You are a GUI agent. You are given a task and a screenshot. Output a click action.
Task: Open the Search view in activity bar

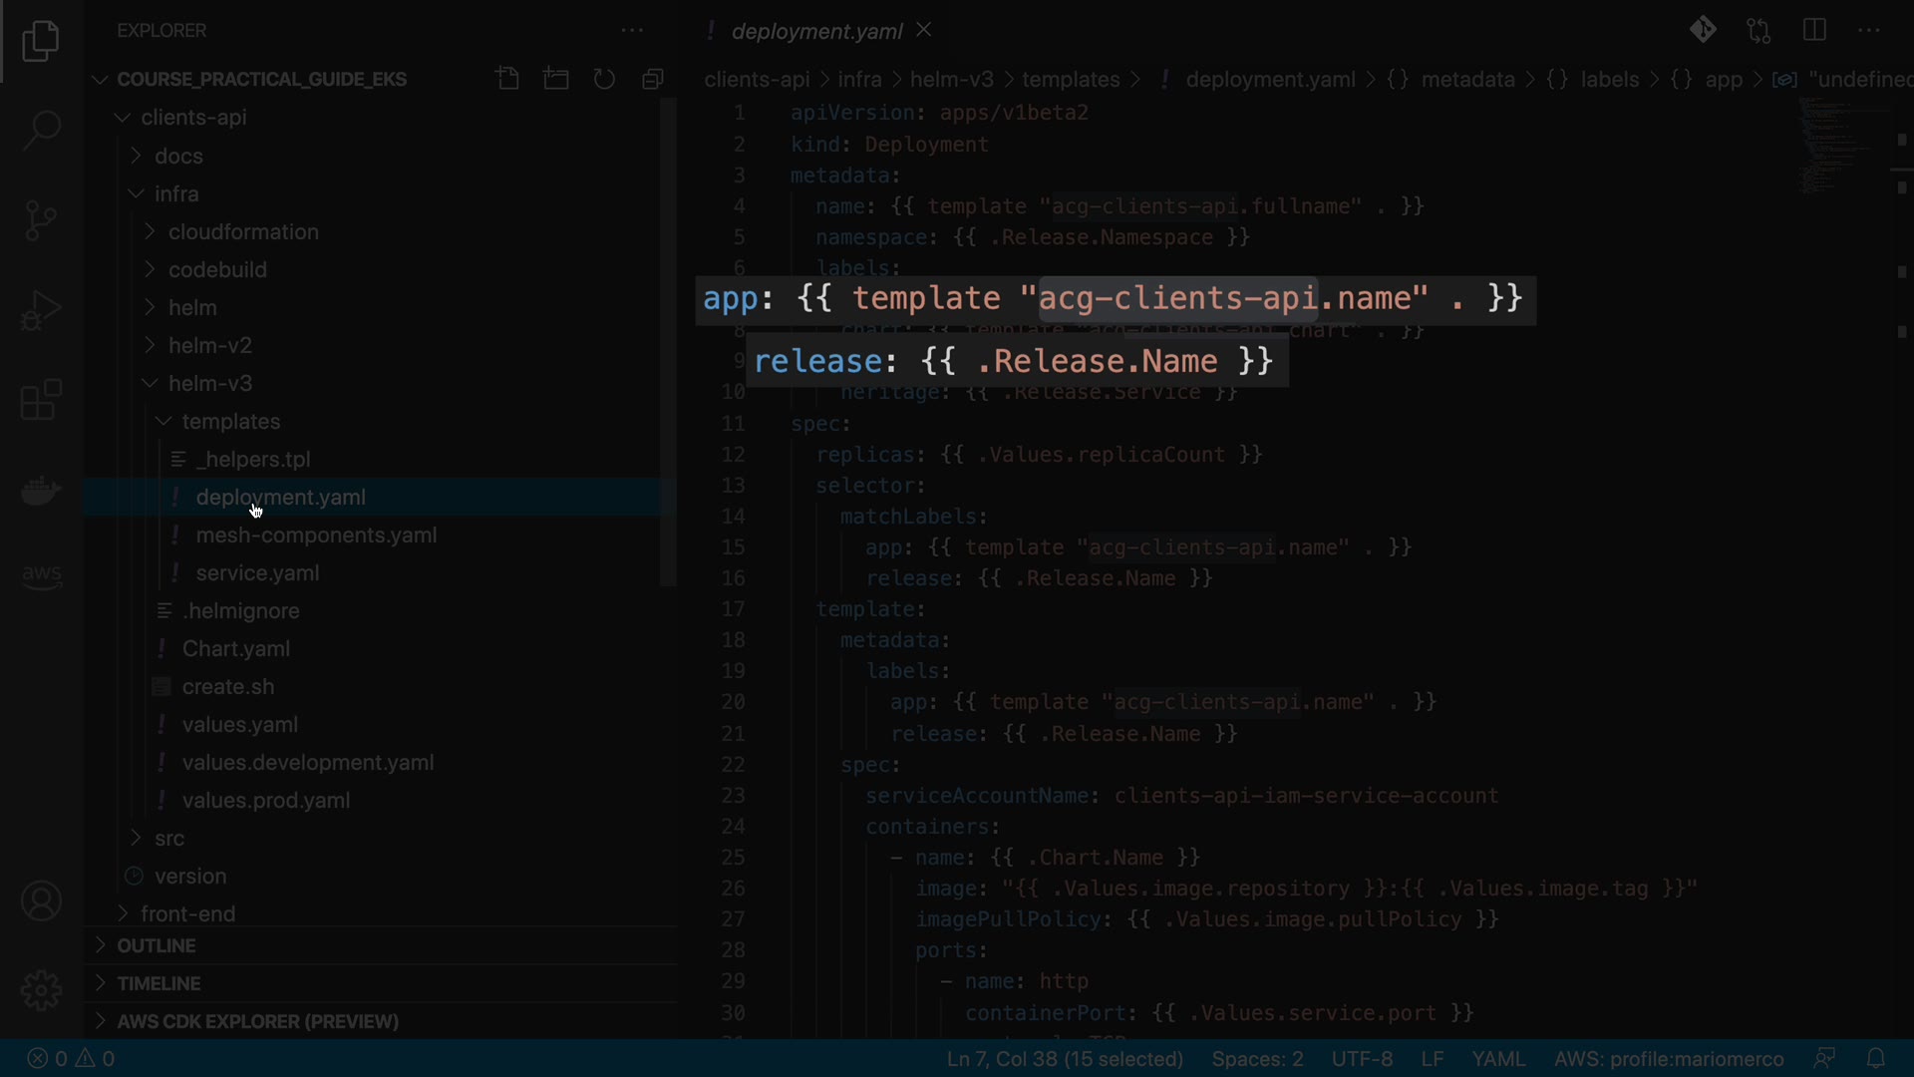[x=41, y=130]
